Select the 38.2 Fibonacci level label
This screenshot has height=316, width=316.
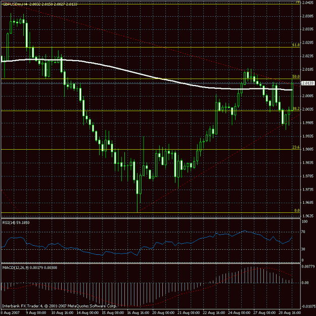tap(296, 109)
